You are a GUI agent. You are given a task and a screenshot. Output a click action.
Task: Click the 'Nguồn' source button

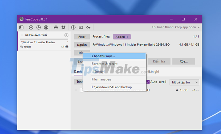[x=82, y=45]
